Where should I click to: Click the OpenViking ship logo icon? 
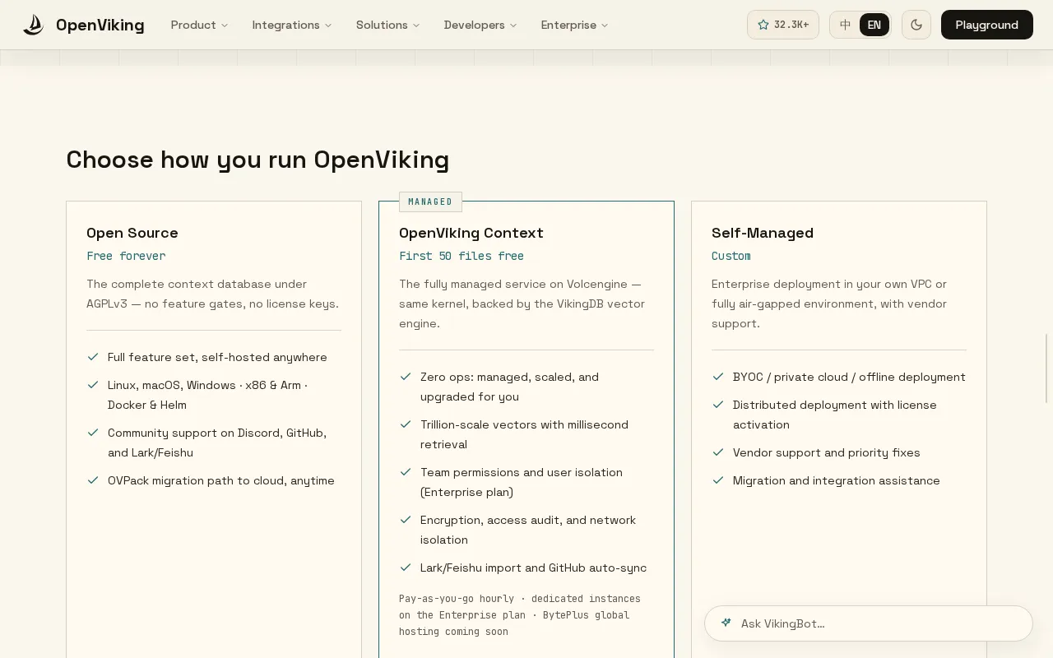click(33, 25)
